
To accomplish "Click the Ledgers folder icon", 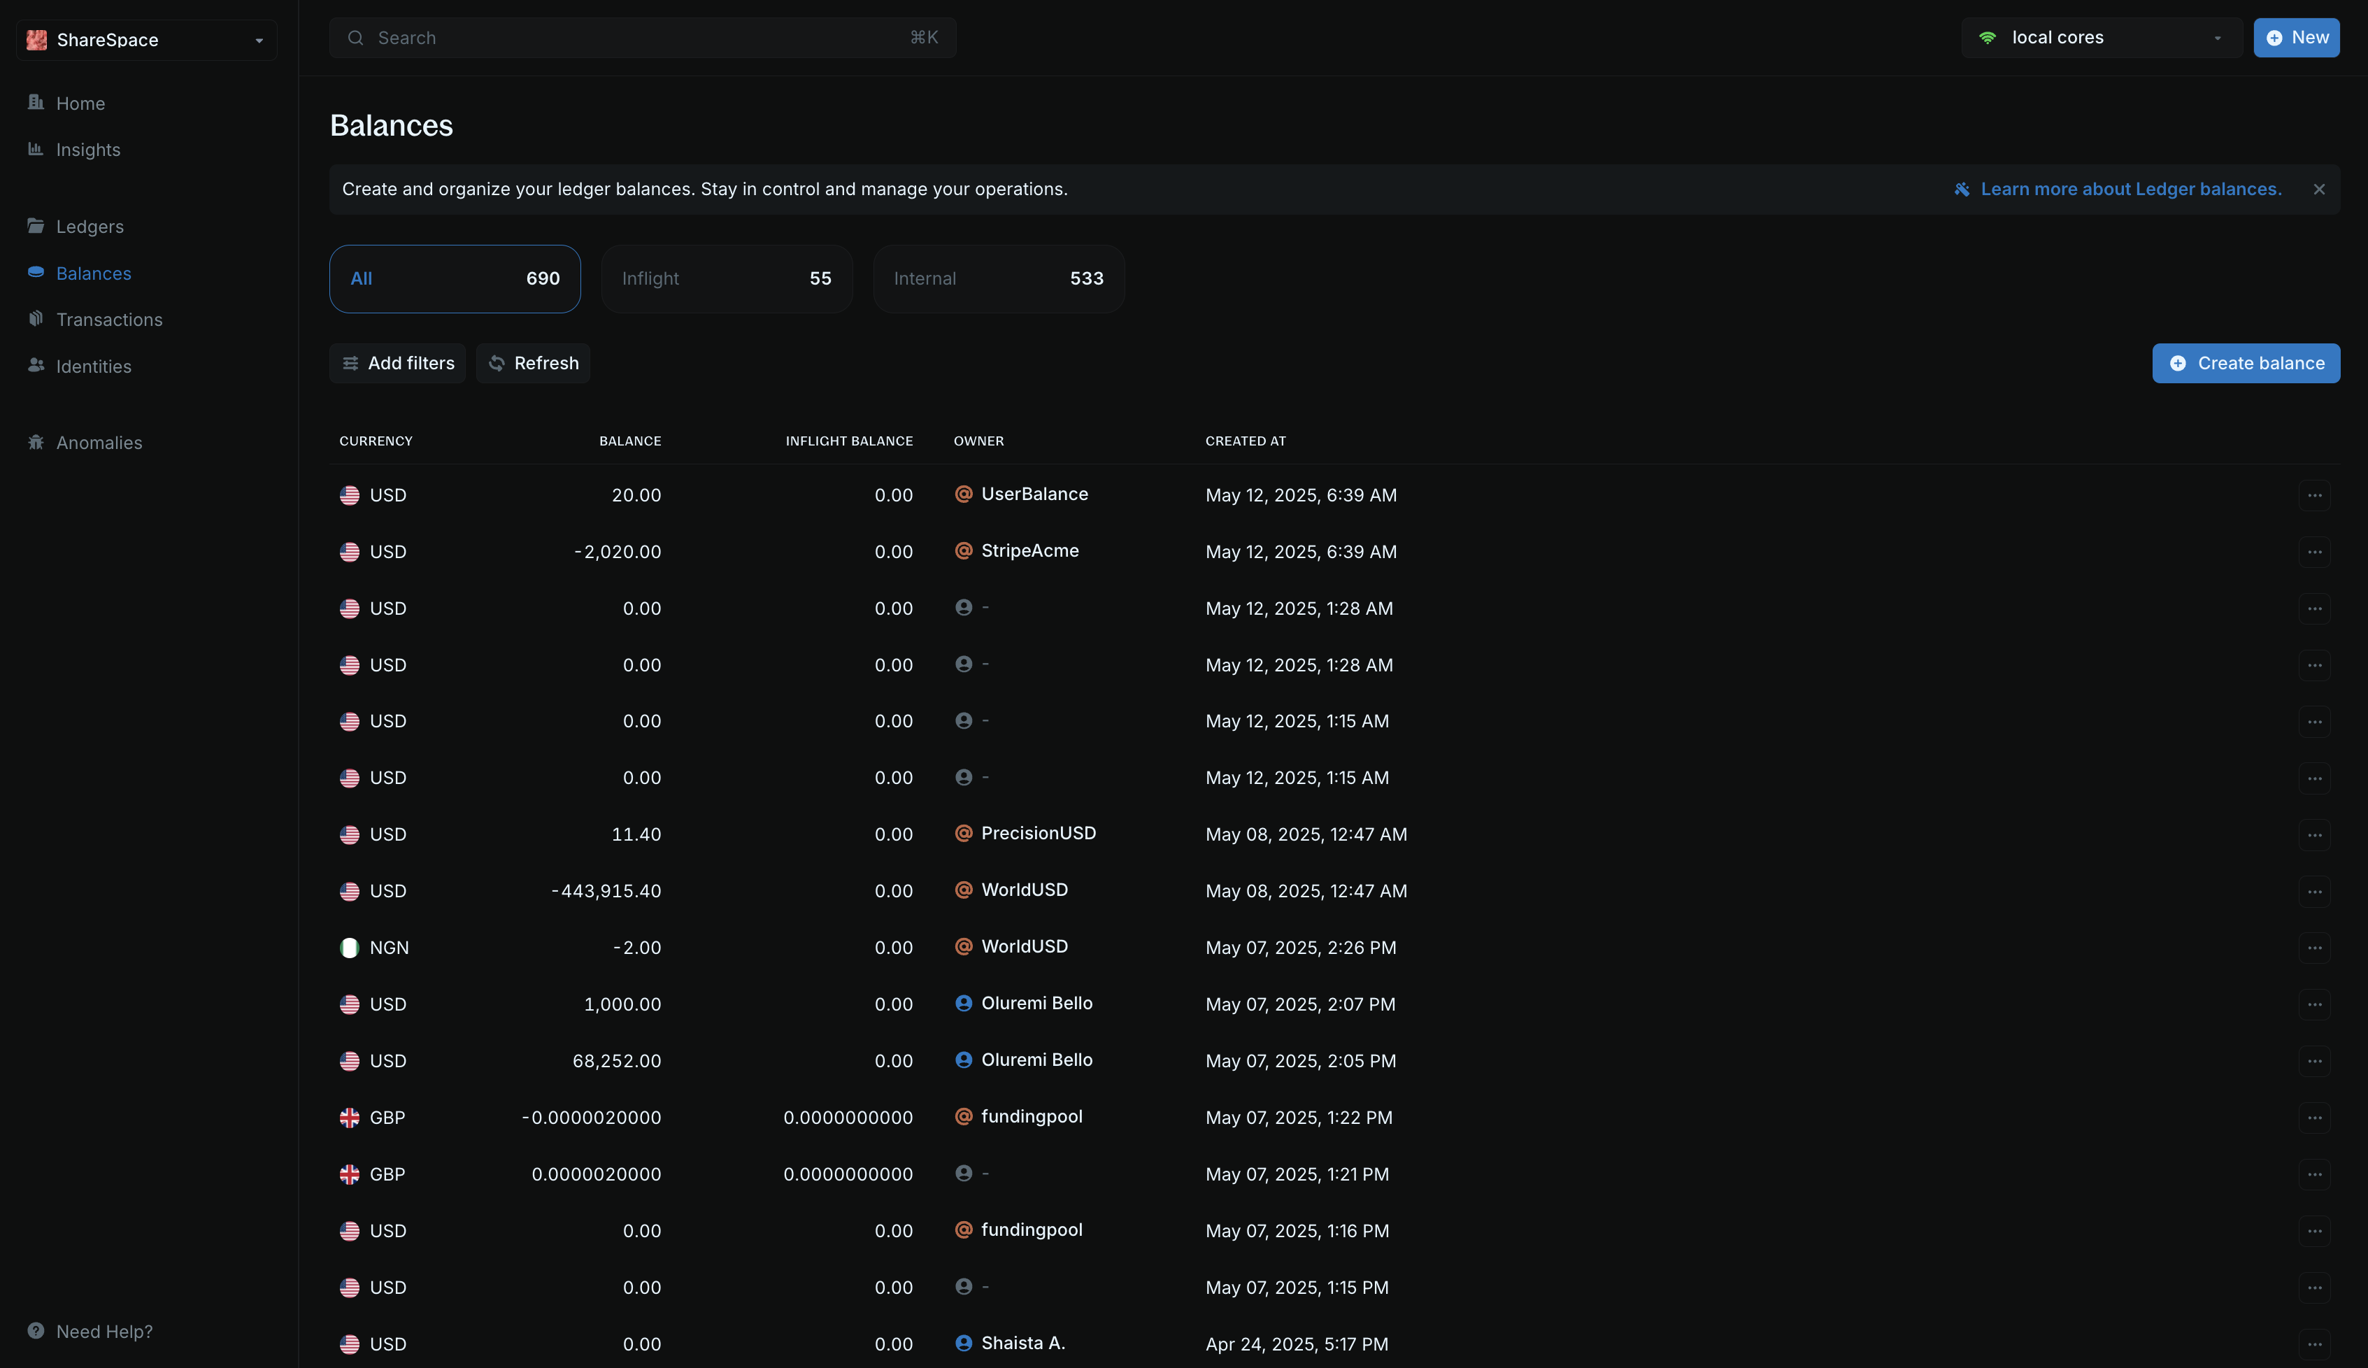I will 36,225.
